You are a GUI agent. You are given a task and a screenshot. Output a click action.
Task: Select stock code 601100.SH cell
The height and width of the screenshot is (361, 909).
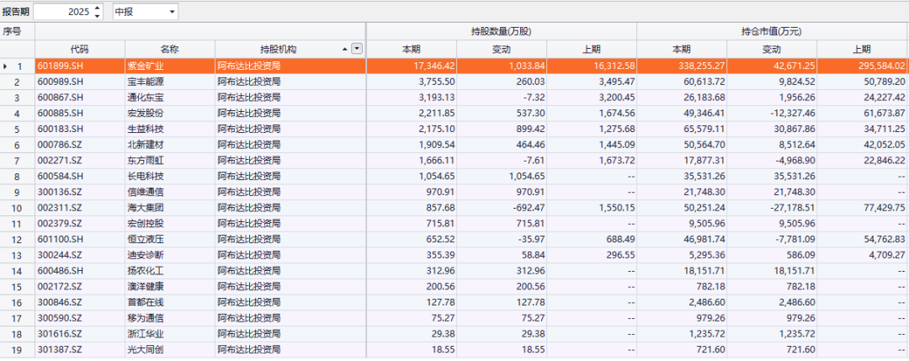pos(79,239)
